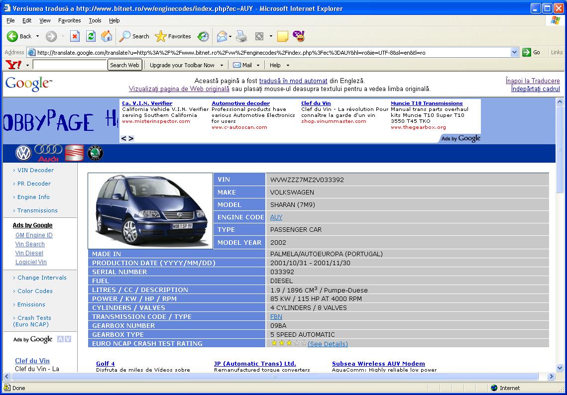567x395 pixels.
Task: Open the VIN Decoder sidebar link
Action: point(35,170)
